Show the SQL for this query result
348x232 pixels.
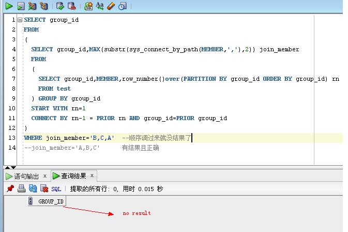pos(56,189)
